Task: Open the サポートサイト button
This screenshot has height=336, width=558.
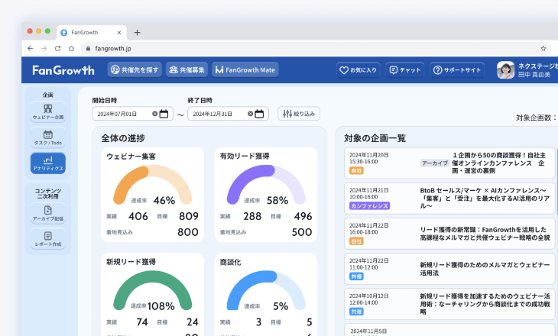Action: tap(457, 70)
